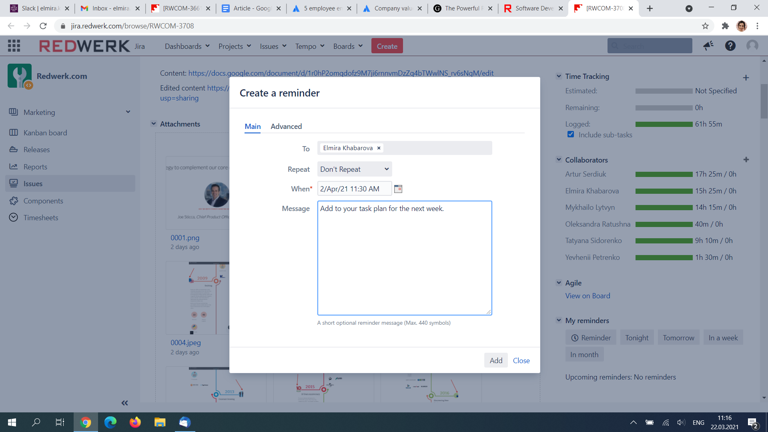768x432 pixels.
Task: Close the Create a reminder dialog
Action: pyautogui.click(x=521, y=360)
